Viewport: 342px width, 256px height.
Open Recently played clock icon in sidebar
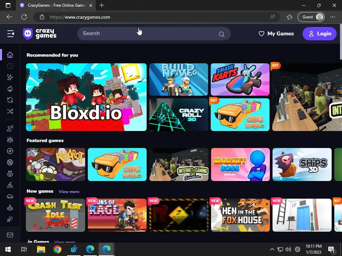click(x=10, y=66)
